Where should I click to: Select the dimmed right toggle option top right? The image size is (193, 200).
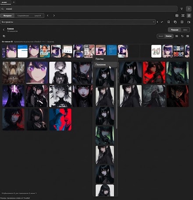185,30
